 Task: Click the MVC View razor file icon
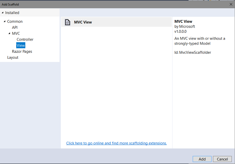pos(67,22)
